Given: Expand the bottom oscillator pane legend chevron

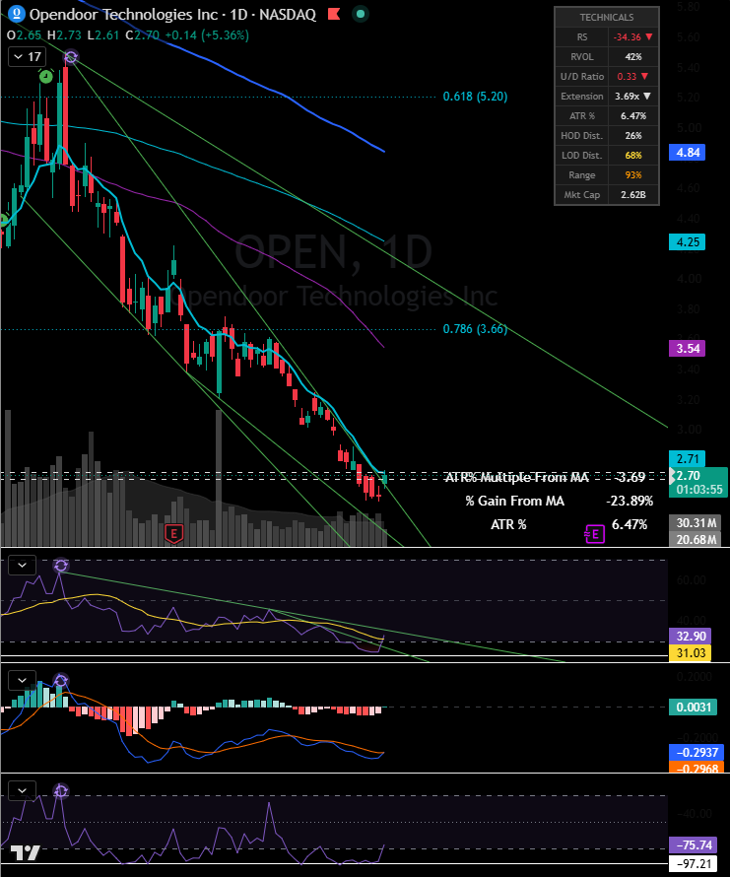Looking at the screenshot, I should click(x=23, y=790).
